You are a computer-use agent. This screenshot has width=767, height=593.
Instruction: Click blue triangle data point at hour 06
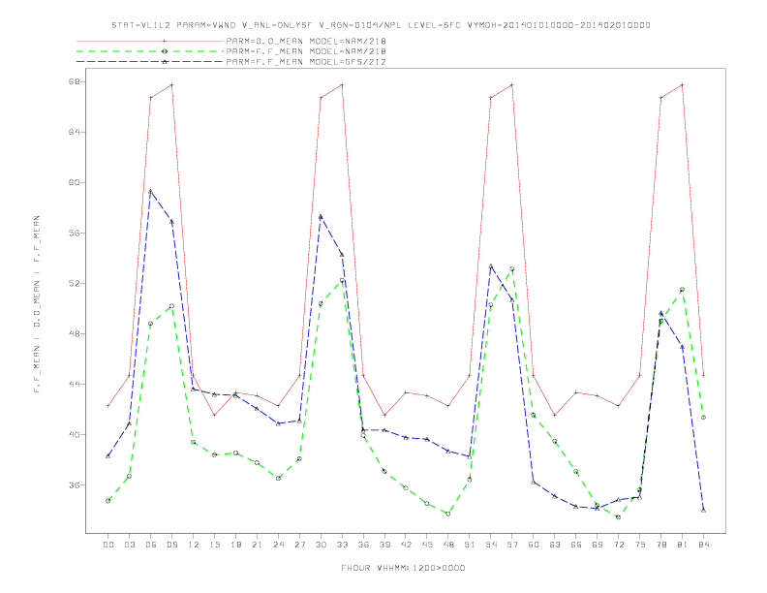click(151, 191)
